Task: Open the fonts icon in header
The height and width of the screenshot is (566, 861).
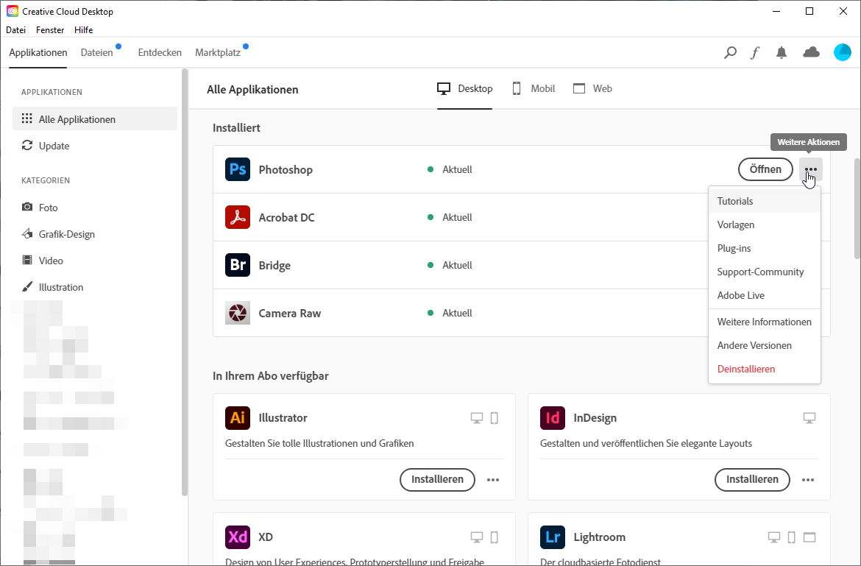Action: pyautogui.click(x=755, y=53)
